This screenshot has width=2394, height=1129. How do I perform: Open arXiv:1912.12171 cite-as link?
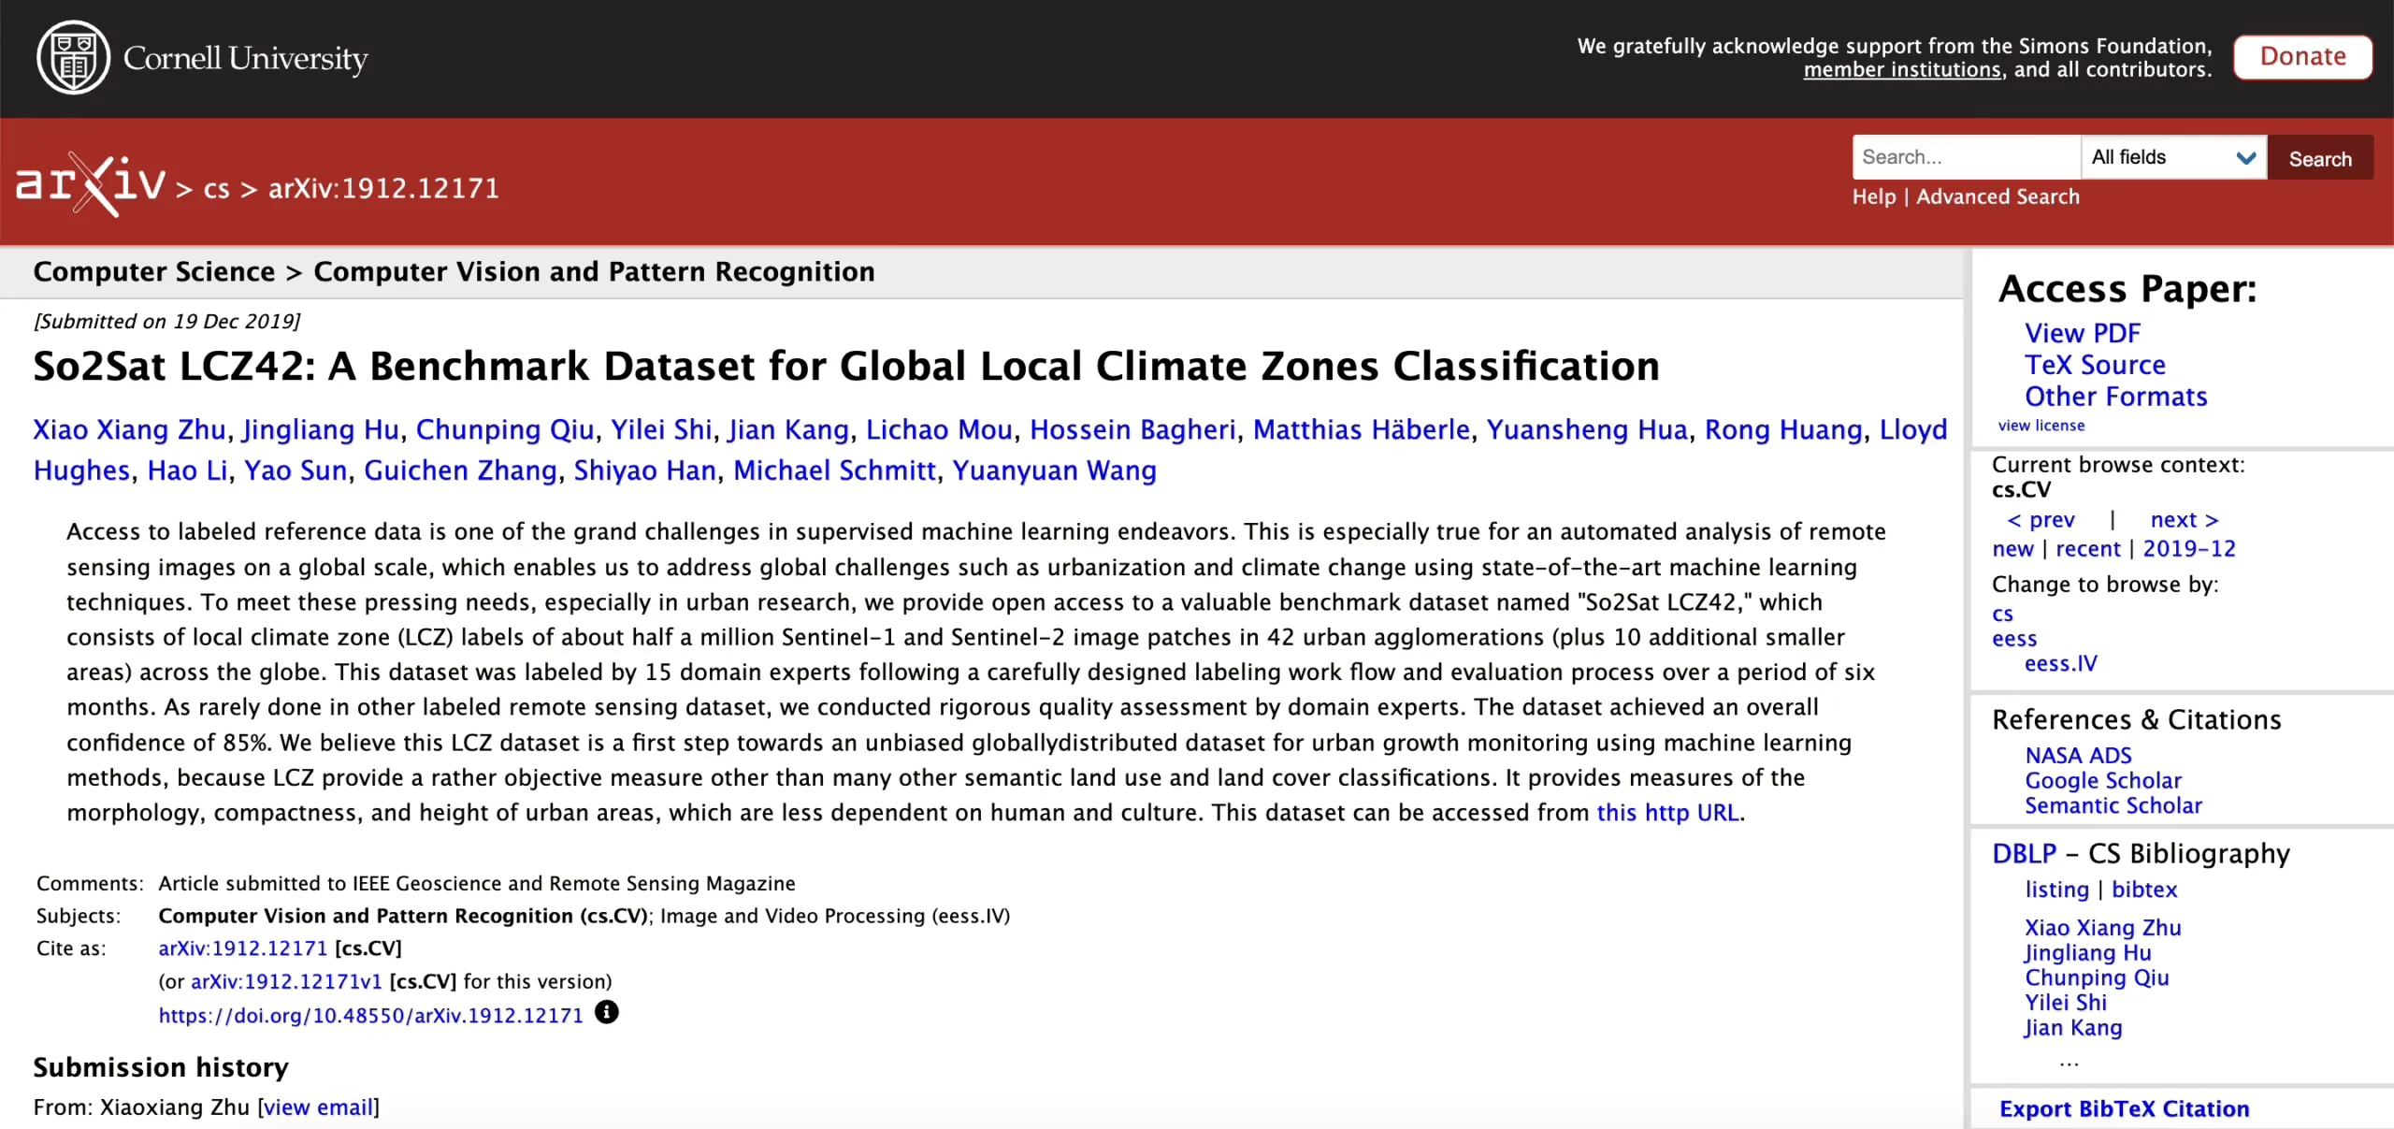tap(243, 948)
